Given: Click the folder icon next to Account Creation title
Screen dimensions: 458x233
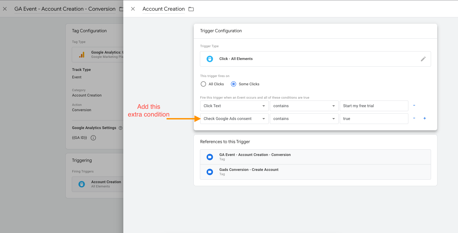Looking at the screenshot, I should click(191, 9).
